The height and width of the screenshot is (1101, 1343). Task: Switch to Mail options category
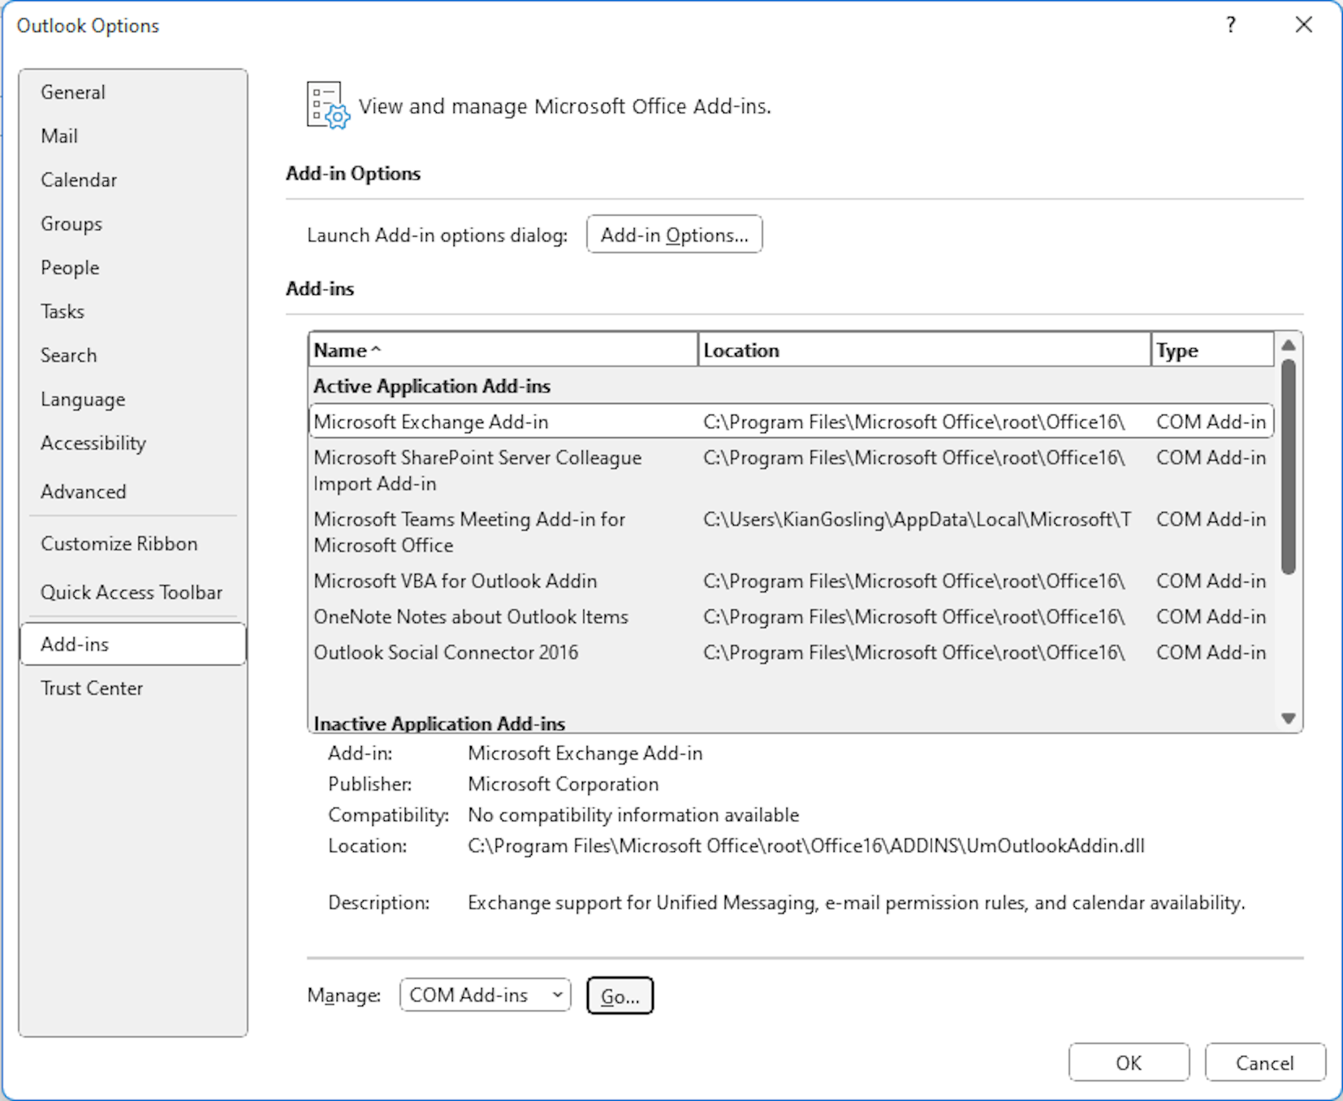133,136
